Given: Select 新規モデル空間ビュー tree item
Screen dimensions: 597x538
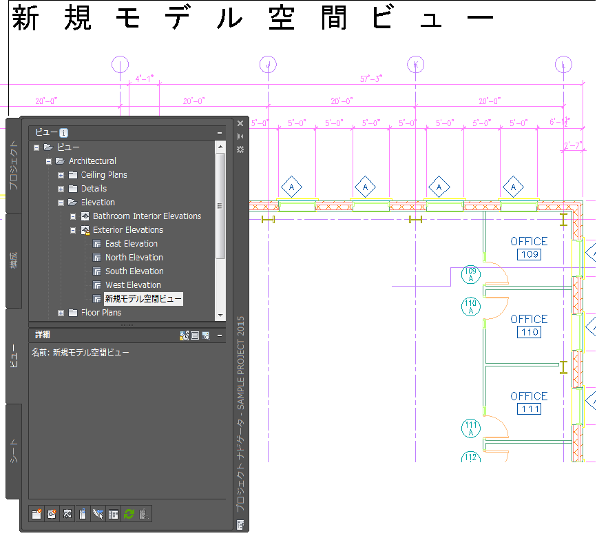Looking at the screenshot, I should click(x=143, y=299).
